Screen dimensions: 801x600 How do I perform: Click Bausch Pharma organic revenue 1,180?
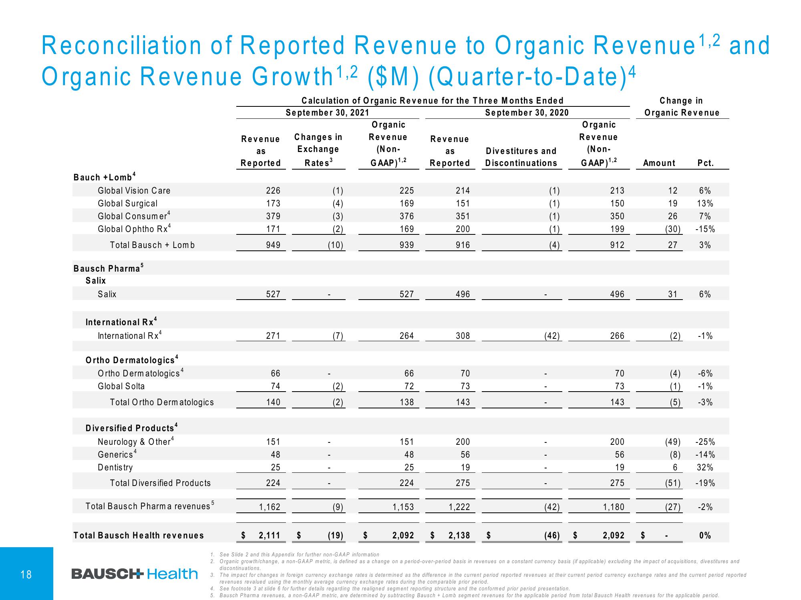point(614,507)
